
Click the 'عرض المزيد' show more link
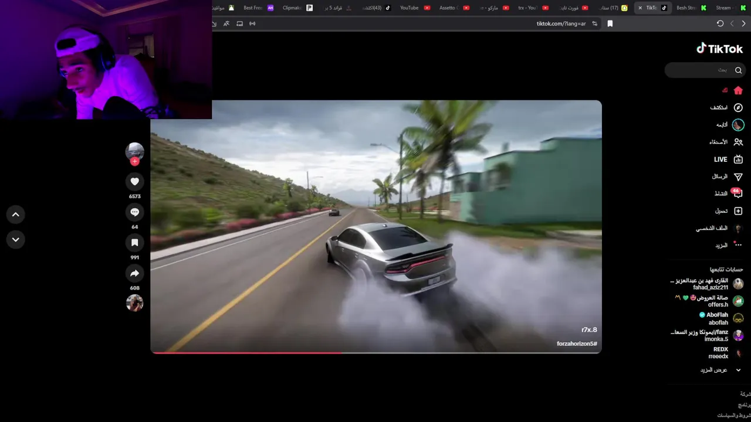pyautogui.click(x=713, y=370)
